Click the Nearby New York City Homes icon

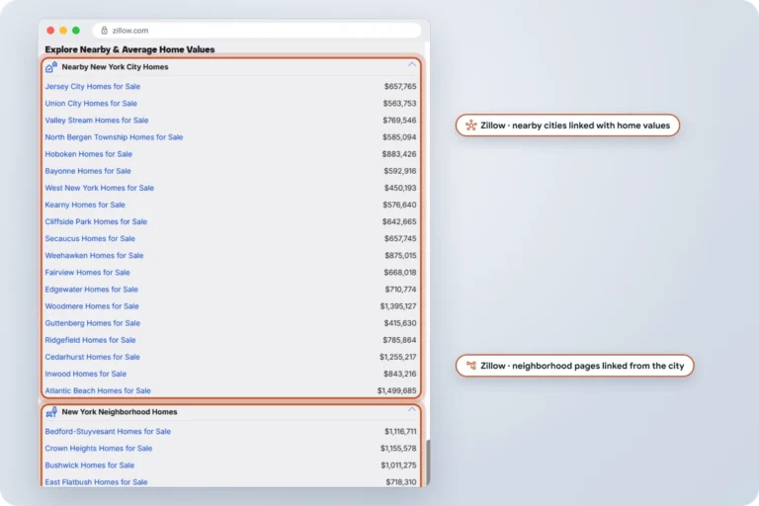pos(51,67)
